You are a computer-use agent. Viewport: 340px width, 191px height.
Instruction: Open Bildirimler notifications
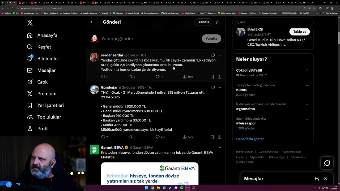(x=43, y=59)
